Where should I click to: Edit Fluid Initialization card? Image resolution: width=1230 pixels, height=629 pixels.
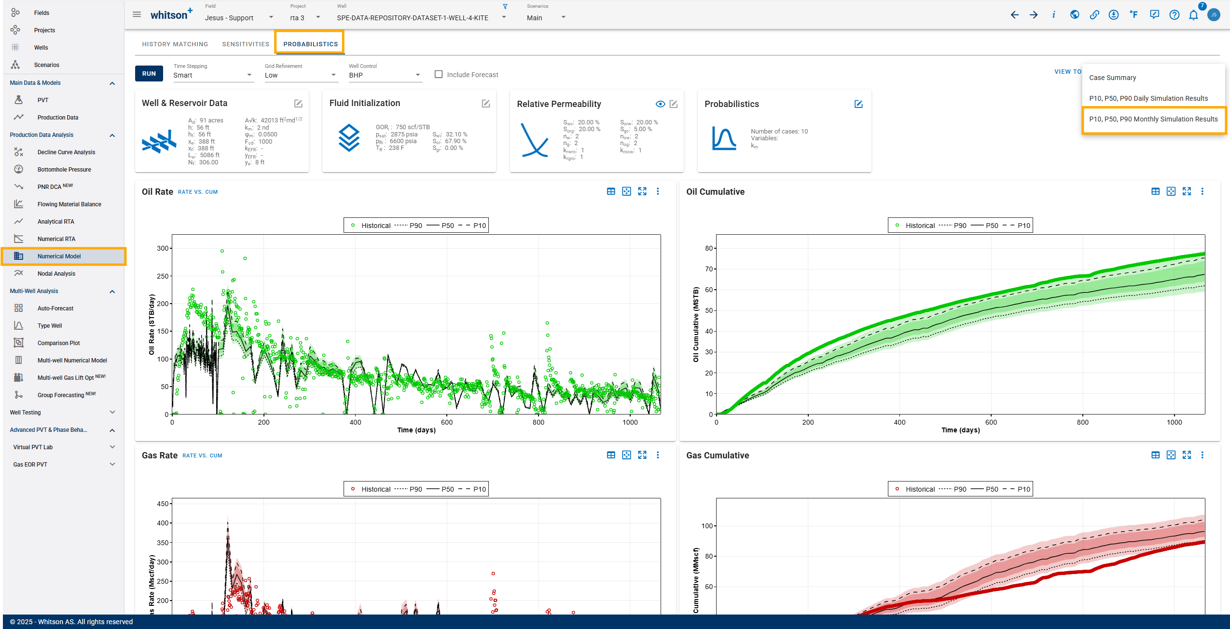[x=486, y=104]
